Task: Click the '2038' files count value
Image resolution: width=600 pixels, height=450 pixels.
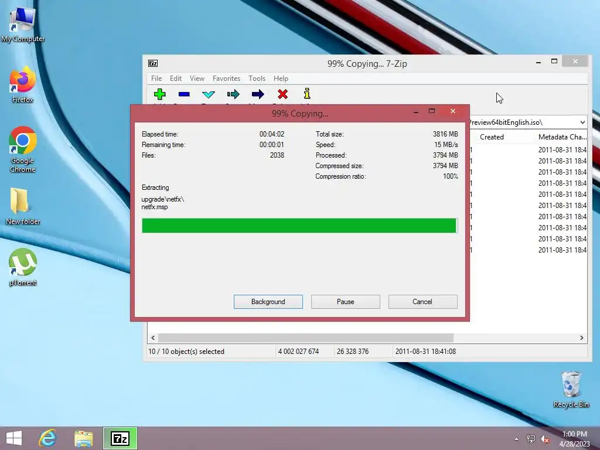Action: click(277, 155)
